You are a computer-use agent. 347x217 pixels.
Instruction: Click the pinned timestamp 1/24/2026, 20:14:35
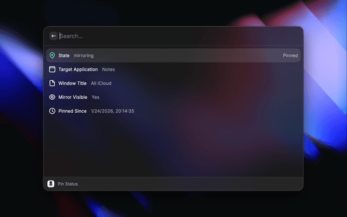click(112, 111)
